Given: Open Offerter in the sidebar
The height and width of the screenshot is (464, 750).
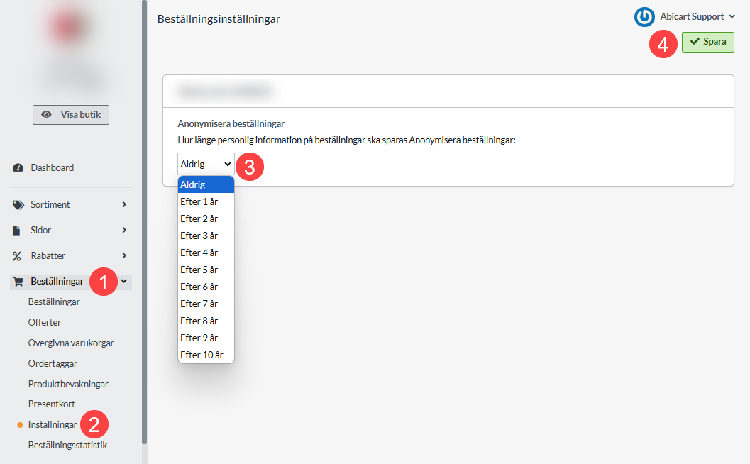Looking at the screenshot, I should click(45, 322).
